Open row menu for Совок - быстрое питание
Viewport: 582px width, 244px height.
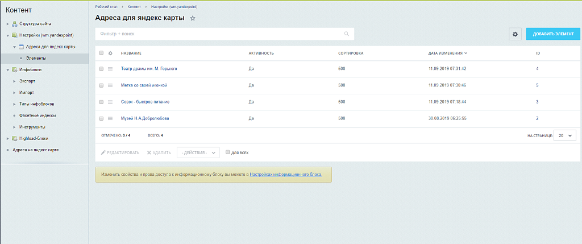[x=110, y=102]
